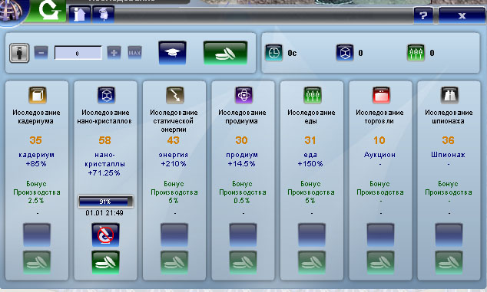Viewport: 487px width, 292px height.
Task: Click coins button under кадериума column
Action: click(x=37, y=262)
